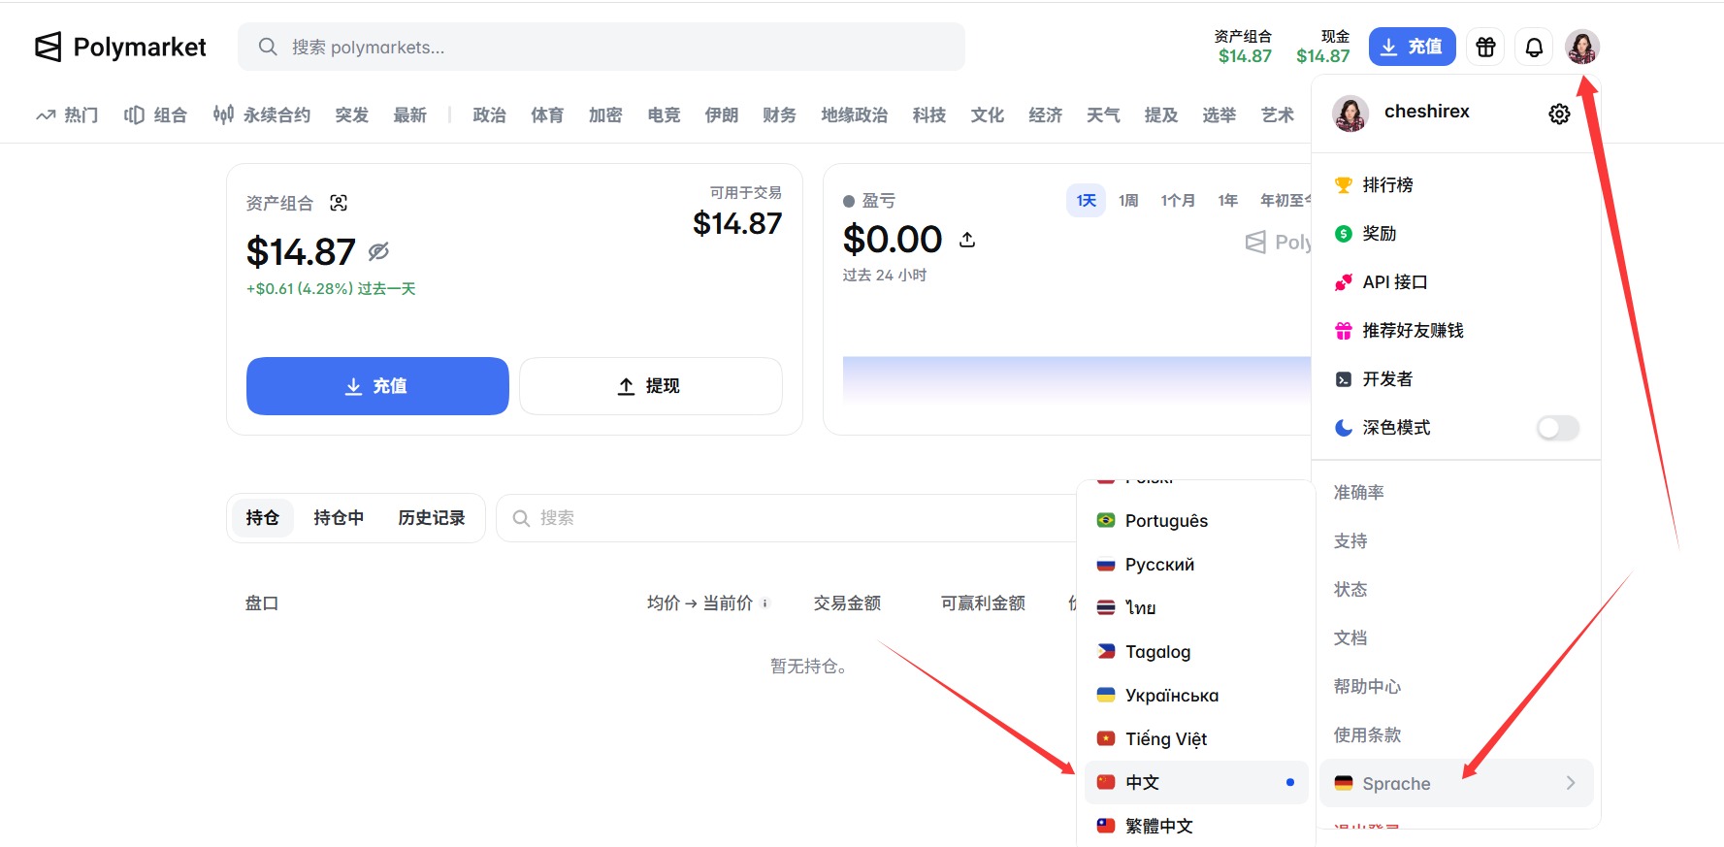1724x847 pixels.
Task: Click the Polymarket logo
Action: click(x=120, y=47)
